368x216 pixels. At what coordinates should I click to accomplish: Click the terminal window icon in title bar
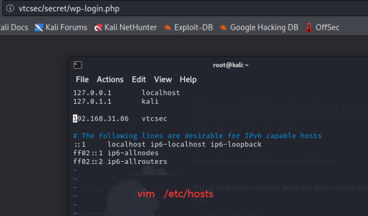78,65
